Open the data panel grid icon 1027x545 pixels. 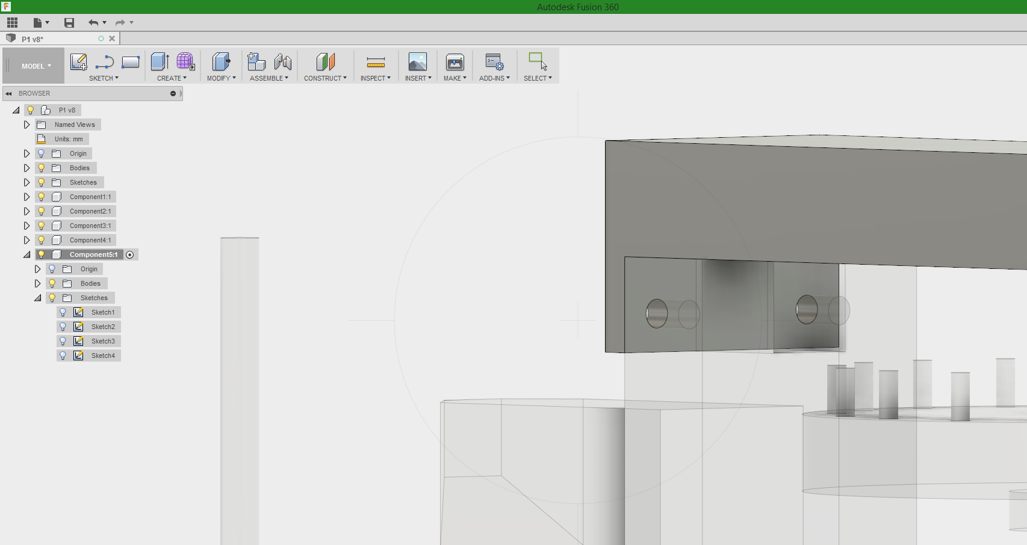(12, 23)
